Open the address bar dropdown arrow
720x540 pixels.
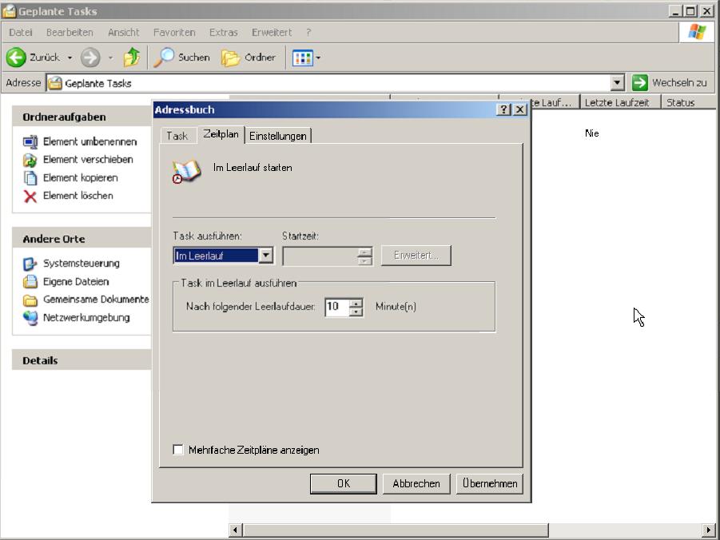[617, 83]
